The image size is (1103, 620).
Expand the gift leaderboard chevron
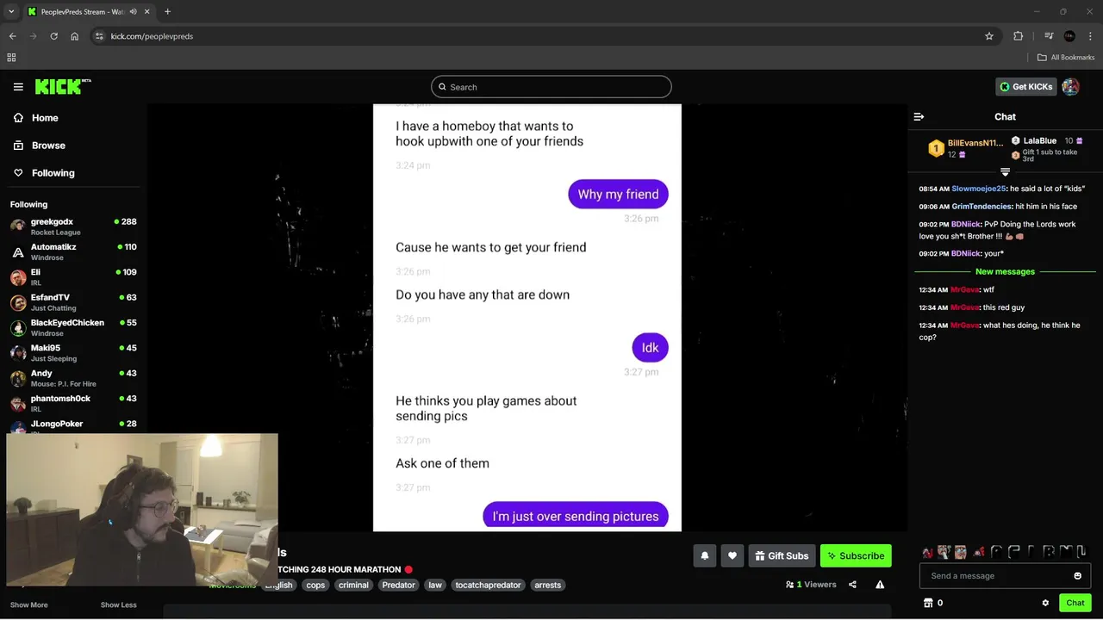point(1005,172)
